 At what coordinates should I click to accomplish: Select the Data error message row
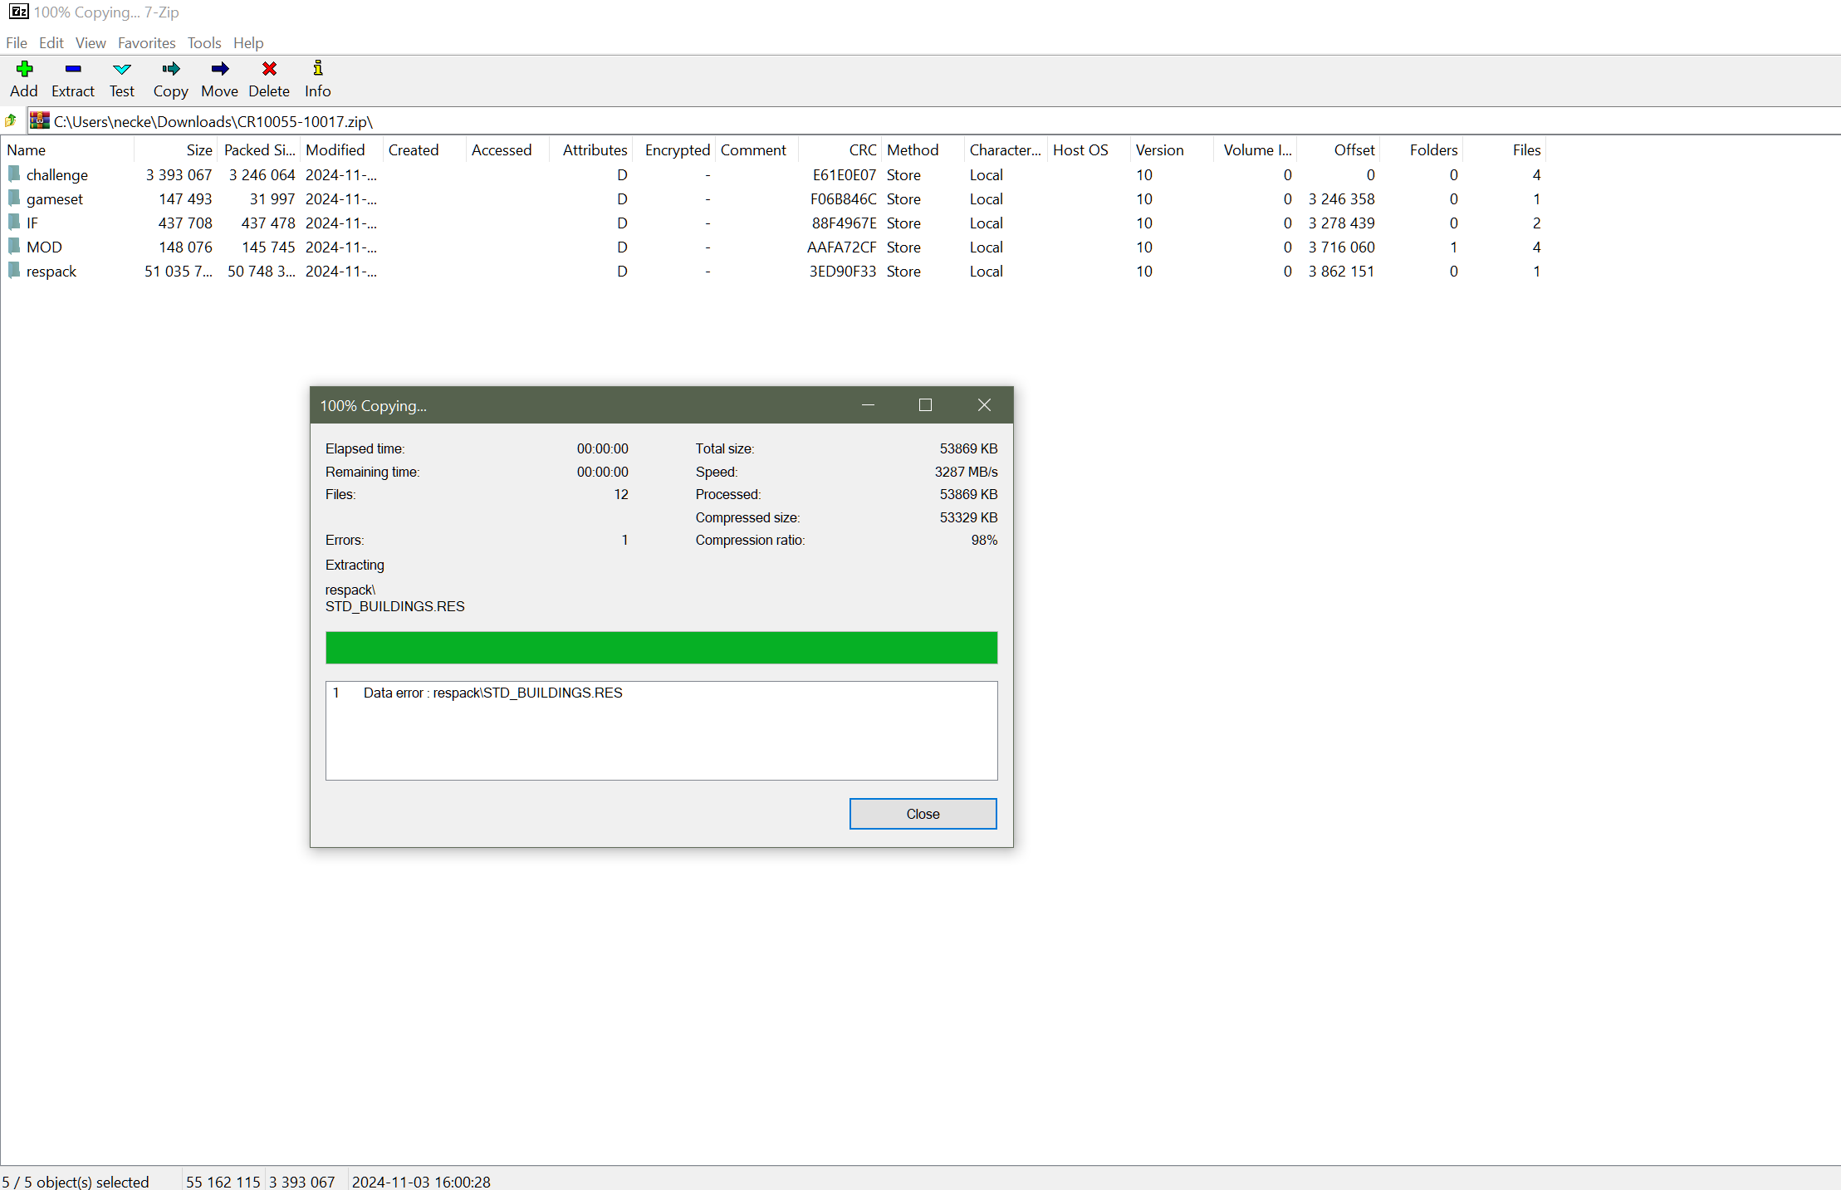point(661,693)
